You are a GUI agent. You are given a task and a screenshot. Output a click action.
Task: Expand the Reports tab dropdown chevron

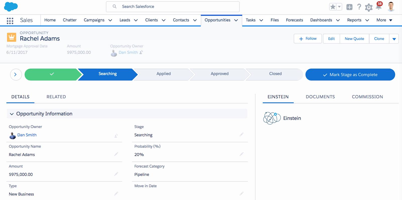[x=367, y=20]
